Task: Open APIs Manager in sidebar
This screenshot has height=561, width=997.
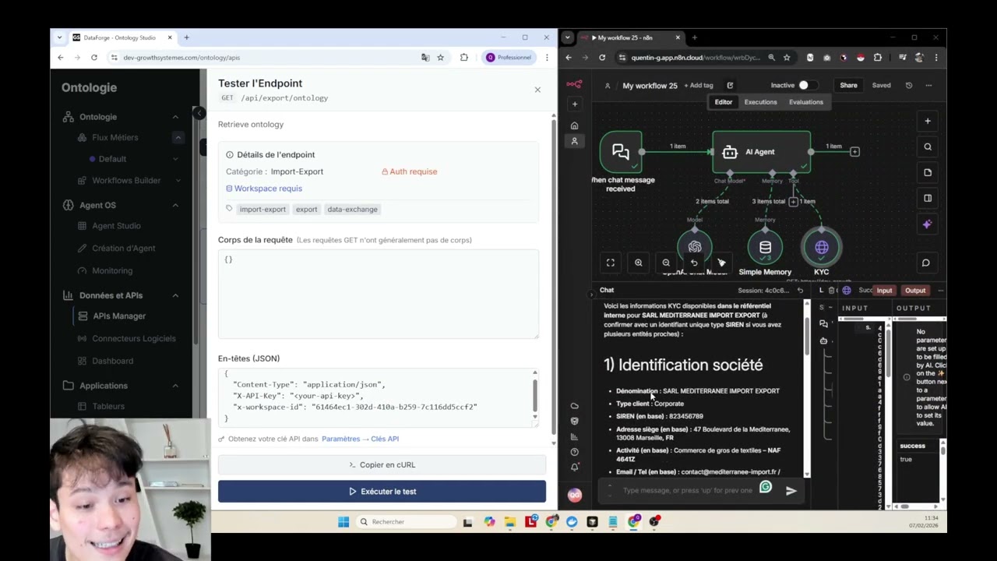Action: coord(119,316)
